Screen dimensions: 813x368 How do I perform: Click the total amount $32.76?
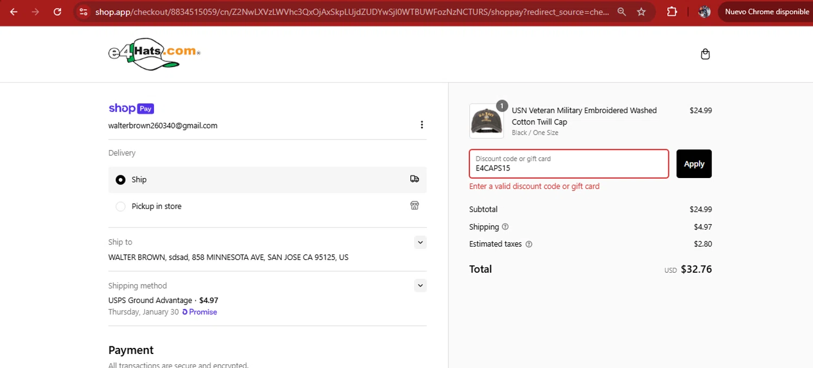pyautogui.click(x=696, y=269)
